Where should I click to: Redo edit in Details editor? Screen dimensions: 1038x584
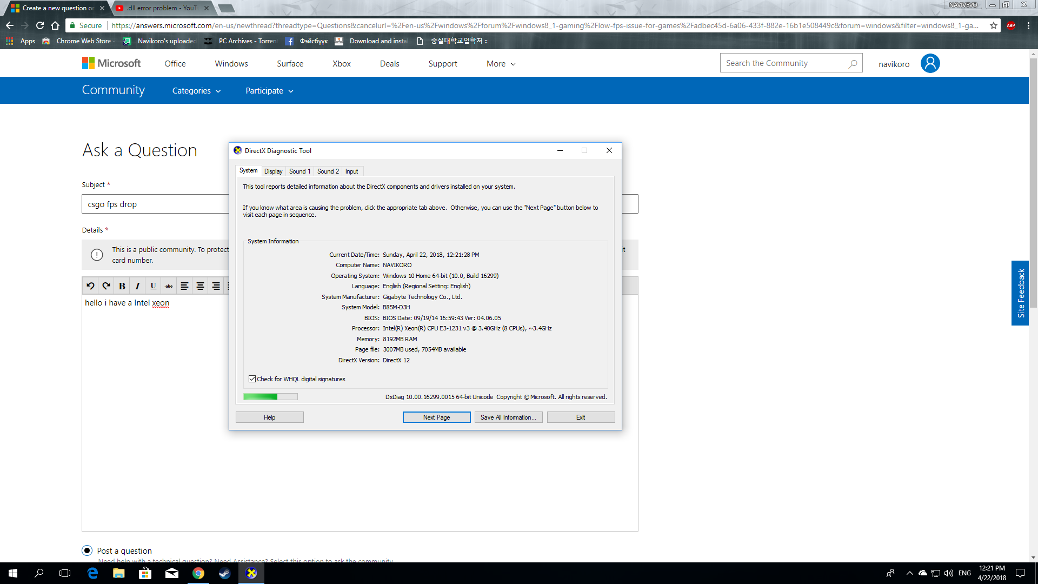106,286
